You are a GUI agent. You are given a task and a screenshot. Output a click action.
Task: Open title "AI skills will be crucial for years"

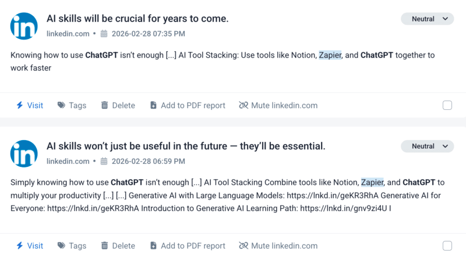137,19
